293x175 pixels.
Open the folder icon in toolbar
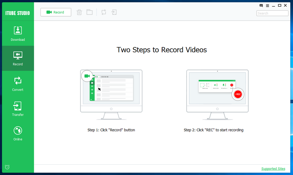pyautogui.click(x=90, y=12)
